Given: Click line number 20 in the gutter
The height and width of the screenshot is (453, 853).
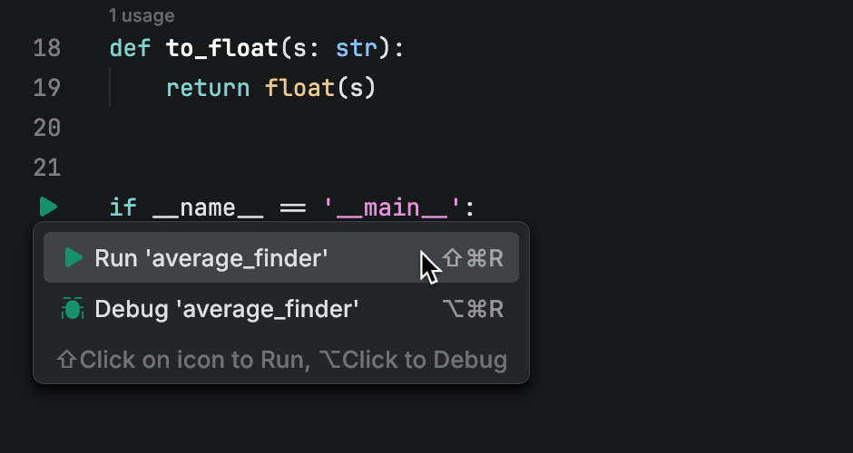Looking at the screenshot, I should pos(46,128).
